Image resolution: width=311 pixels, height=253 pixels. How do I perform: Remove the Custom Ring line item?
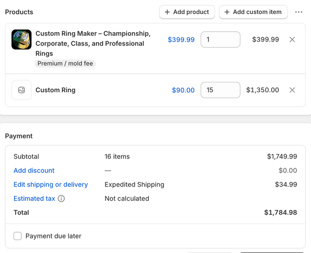(x=292, y=90)
